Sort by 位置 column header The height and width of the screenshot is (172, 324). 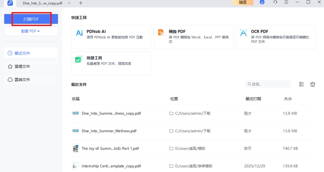click(174, 99)
